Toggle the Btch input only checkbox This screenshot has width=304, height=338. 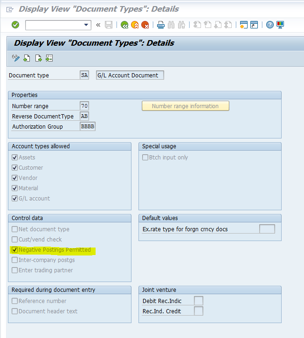[145, 158]
